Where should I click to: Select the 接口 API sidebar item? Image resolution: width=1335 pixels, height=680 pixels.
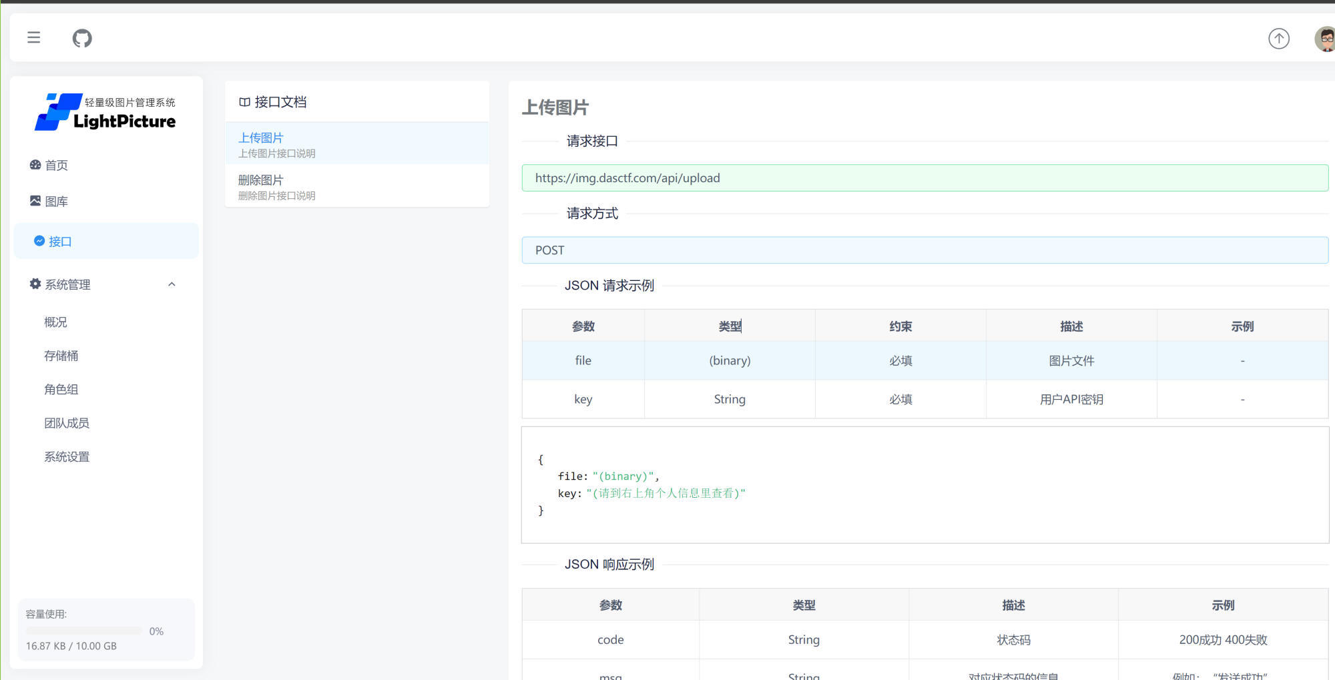(60, 242)
